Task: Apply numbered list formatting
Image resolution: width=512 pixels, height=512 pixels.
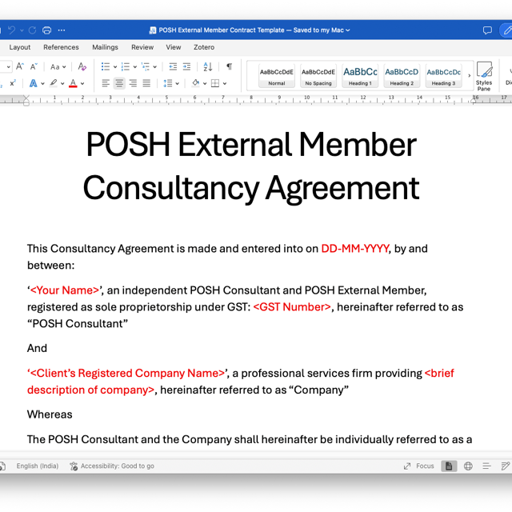Action: (x=126, y=66)
